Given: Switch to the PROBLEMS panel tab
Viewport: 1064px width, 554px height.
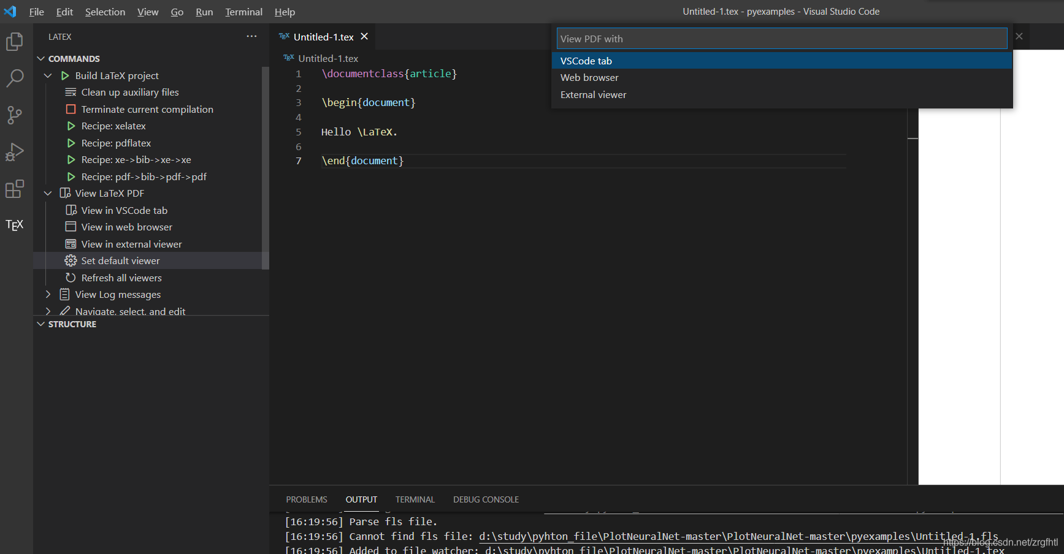Looking at the screenshot, I should click(307, 499).
